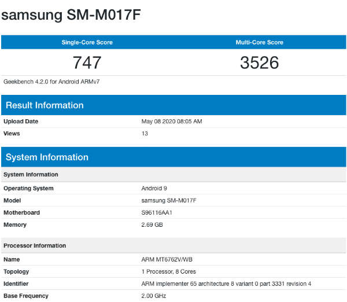Click the Geekbench 4.2.0 for Android text
Screen dimensions: 347x302
coord(44,82)
